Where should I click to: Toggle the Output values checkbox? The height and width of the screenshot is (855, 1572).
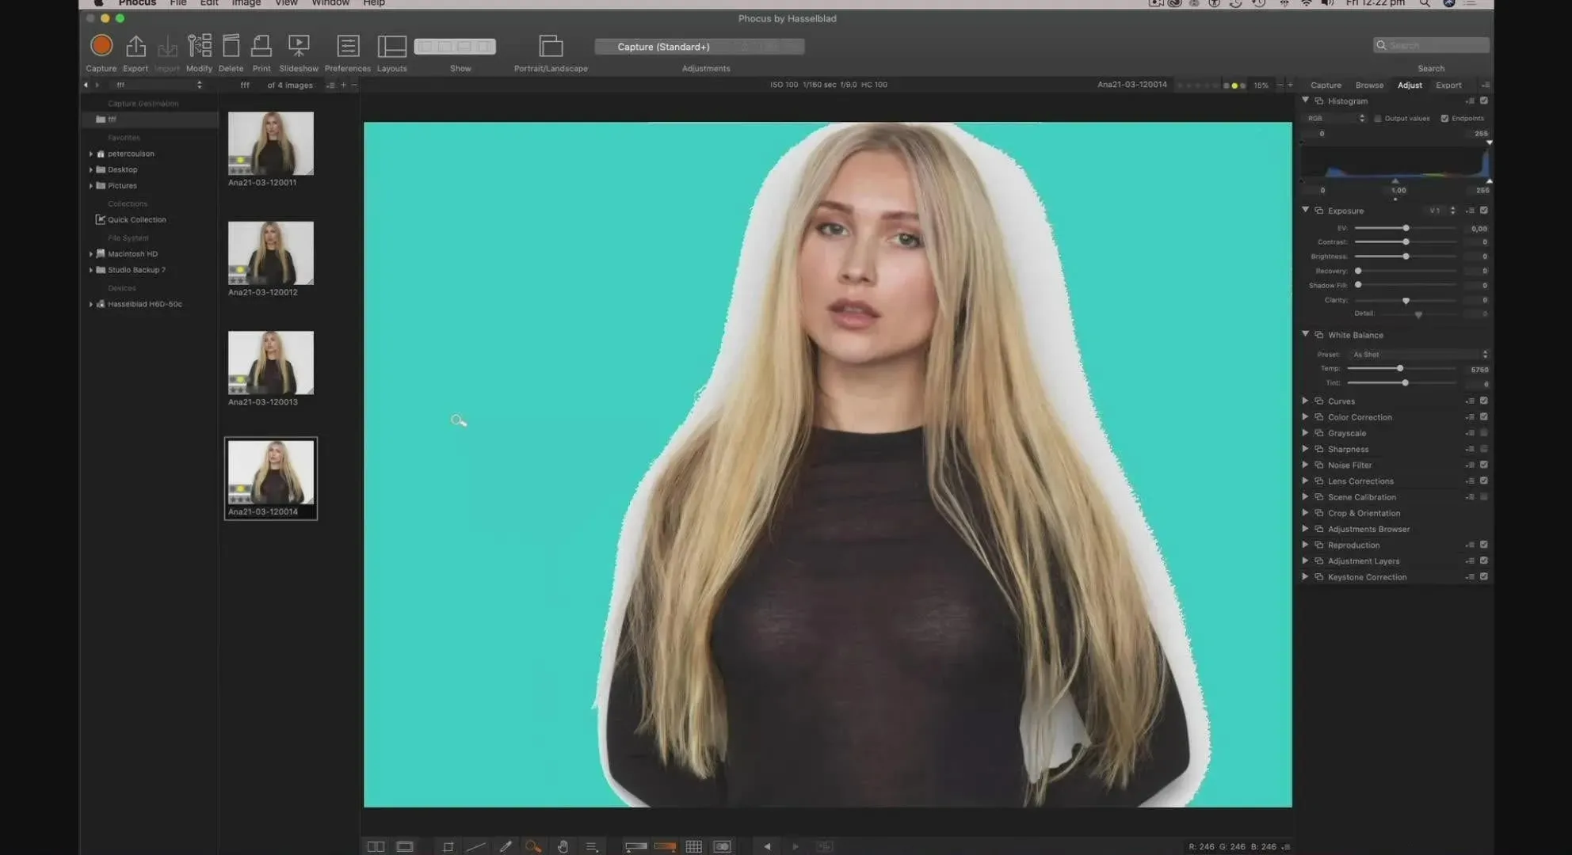1377,119
